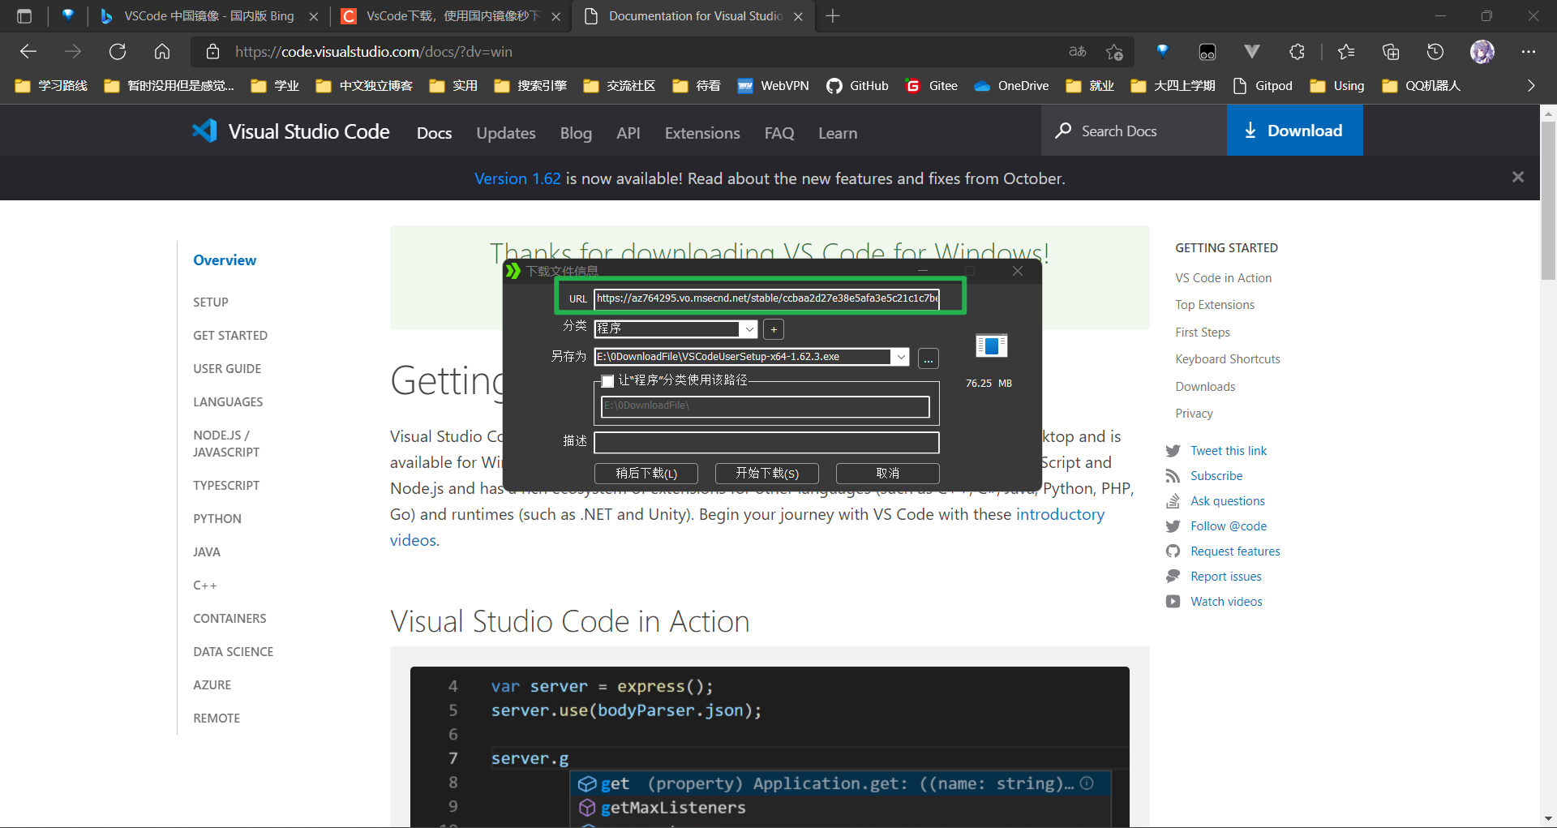Click the translate icon in address bar
This screenshot has width=1557, height=828.
[x=1078, y=52]
